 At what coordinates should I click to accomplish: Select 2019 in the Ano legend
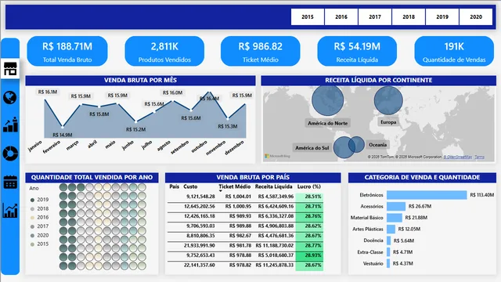click(x=40, y=200)
